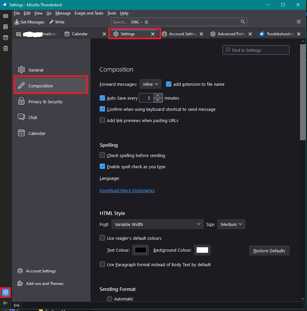Open the Tasks space icon

pos(6,48)
